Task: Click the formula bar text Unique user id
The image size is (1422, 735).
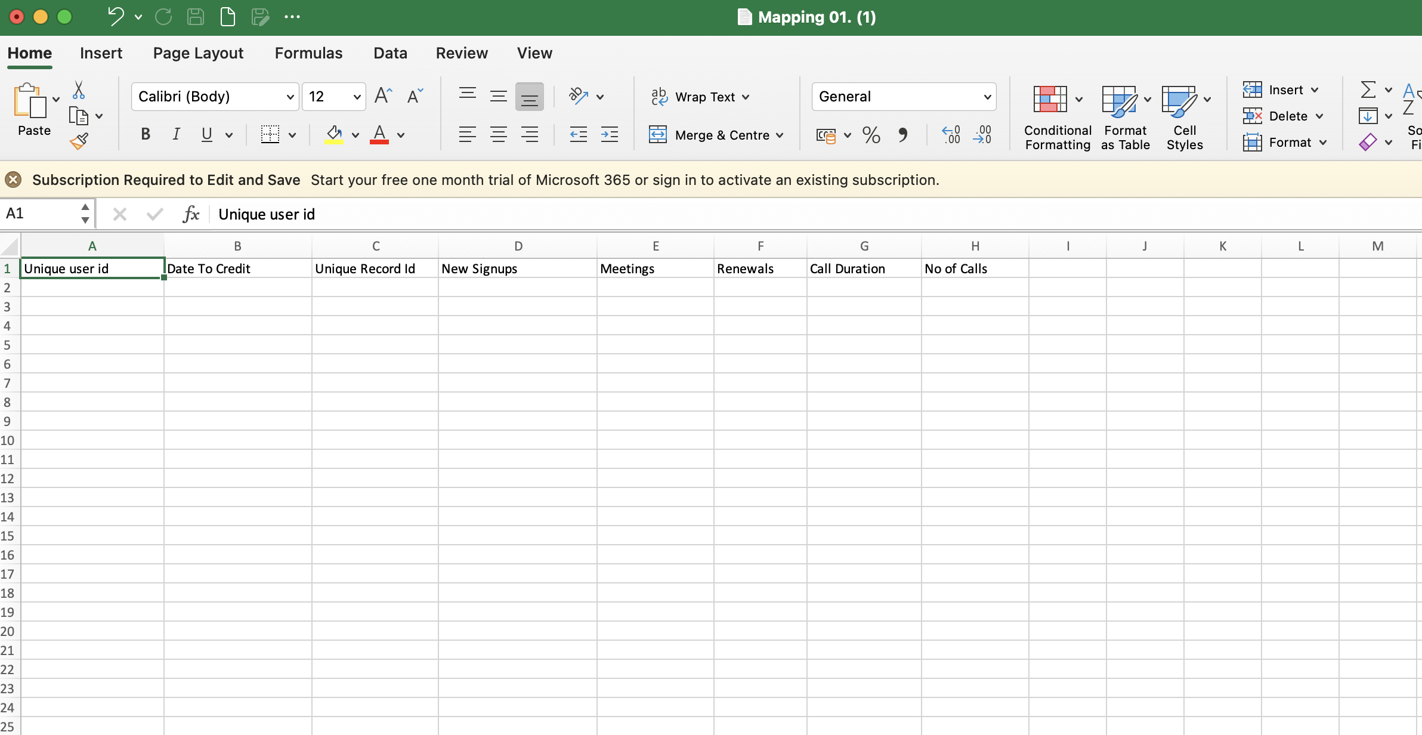Action: click(267, 214)
